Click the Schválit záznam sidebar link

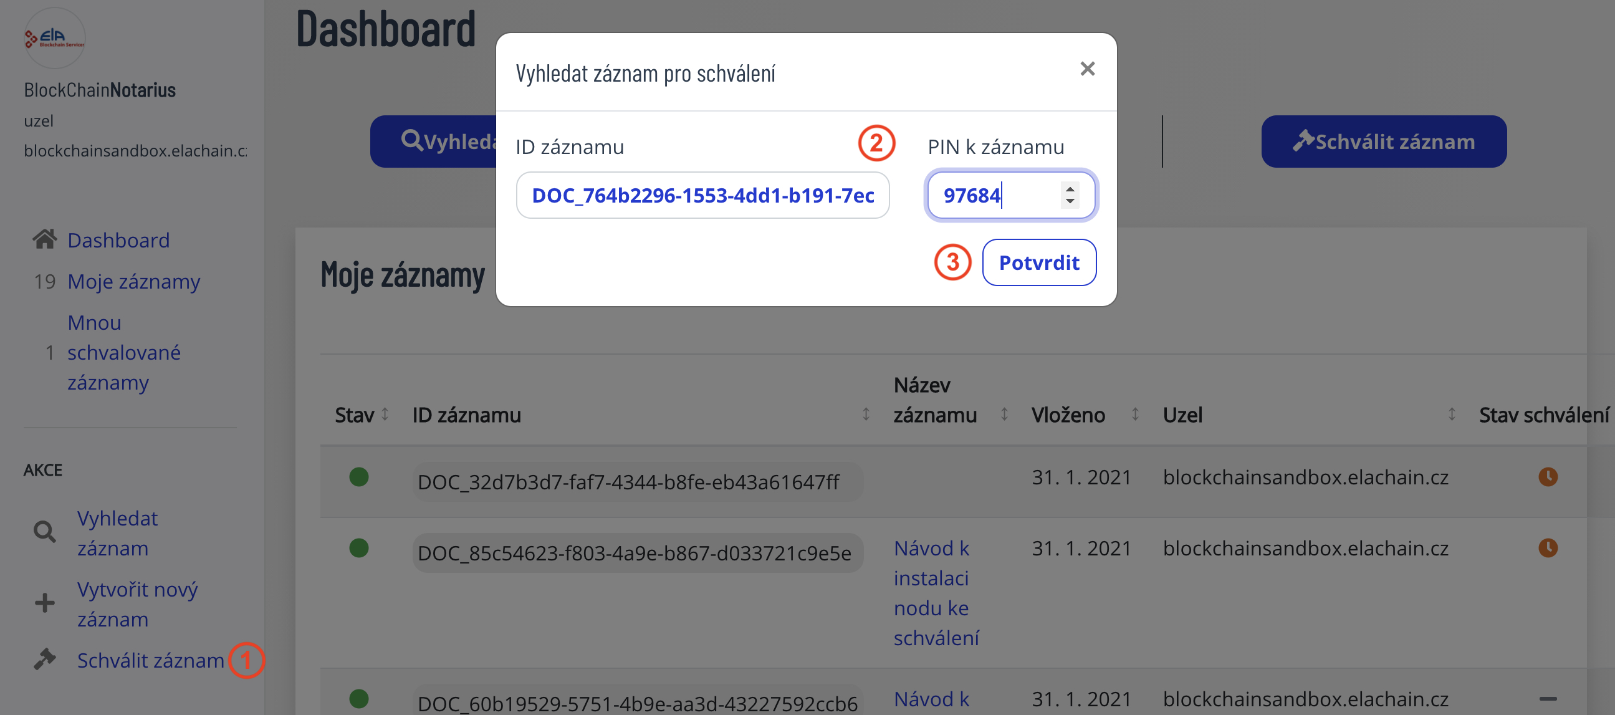point(150,660)
